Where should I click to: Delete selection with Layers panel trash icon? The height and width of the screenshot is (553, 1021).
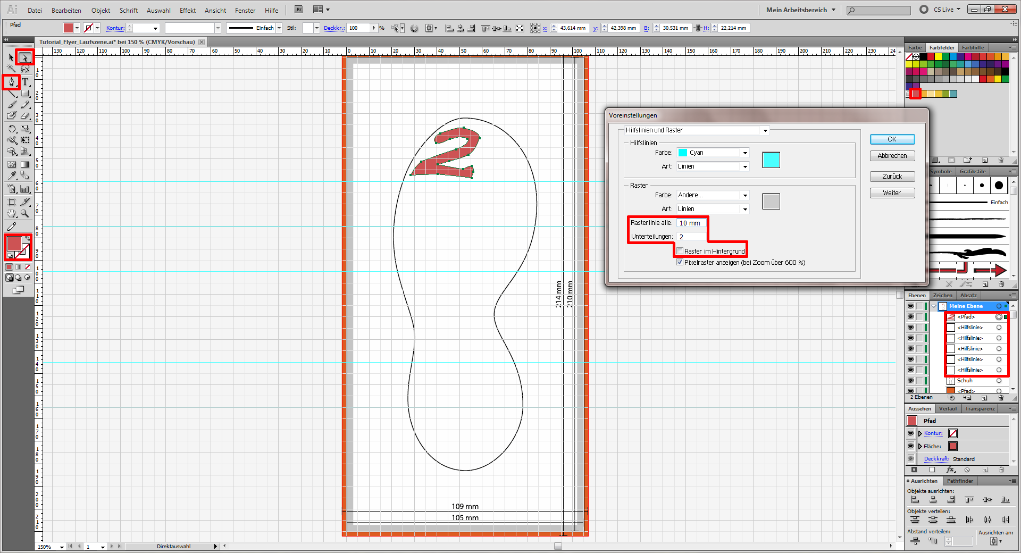pos(1001,398)
